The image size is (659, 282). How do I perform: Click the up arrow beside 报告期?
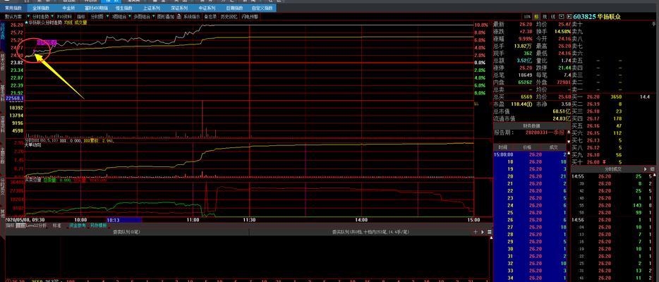[x=569, y=133]
